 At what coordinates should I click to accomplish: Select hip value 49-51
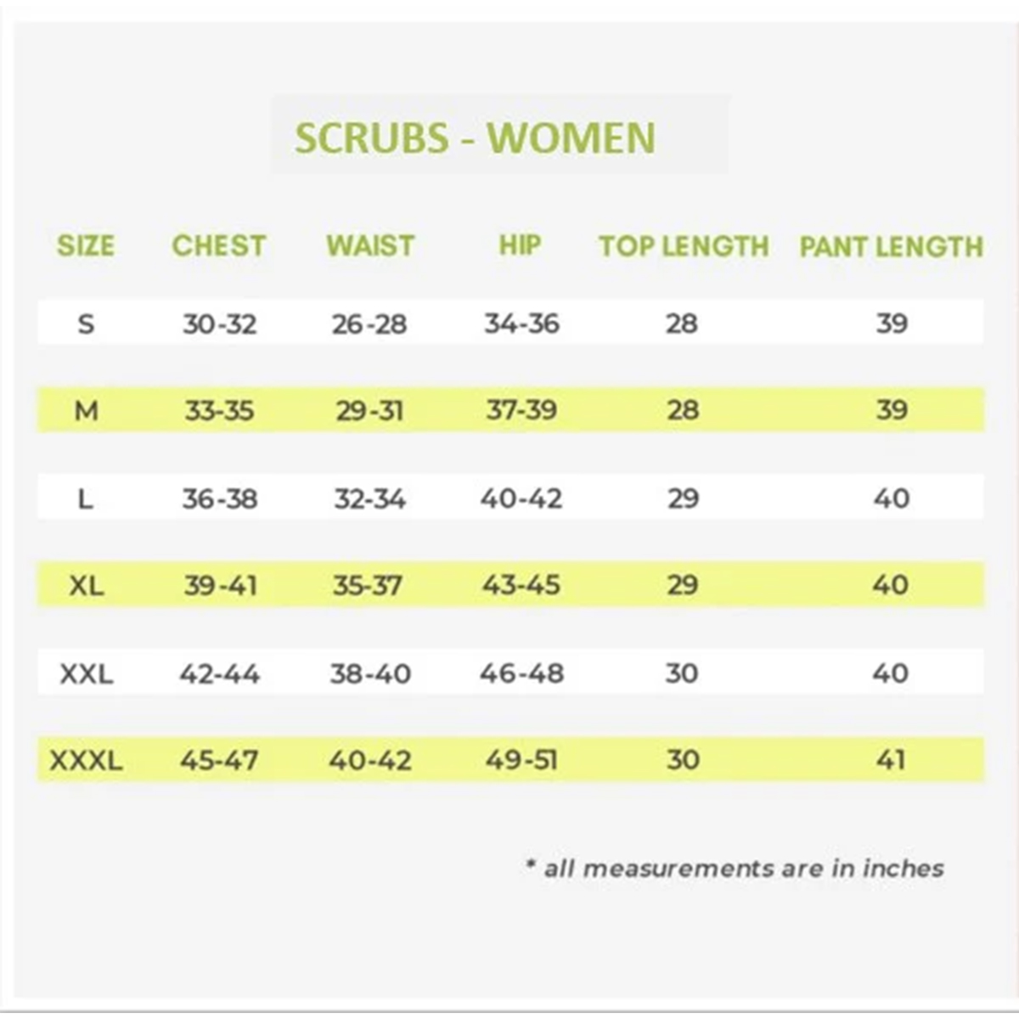521,760
